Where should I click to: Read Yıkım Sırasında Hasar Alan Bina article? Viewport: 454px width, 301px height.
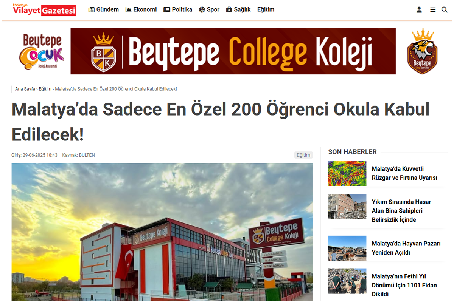[401, 211]
